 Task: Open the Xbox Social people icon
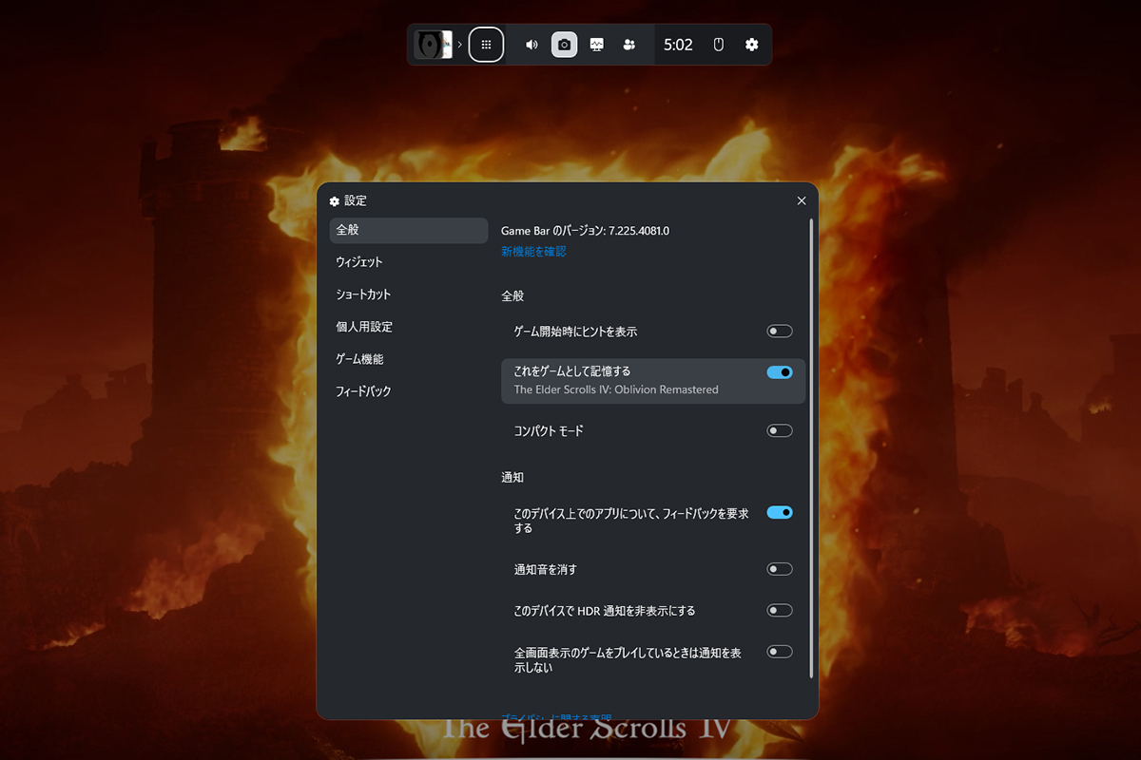[x=629, y=45]
